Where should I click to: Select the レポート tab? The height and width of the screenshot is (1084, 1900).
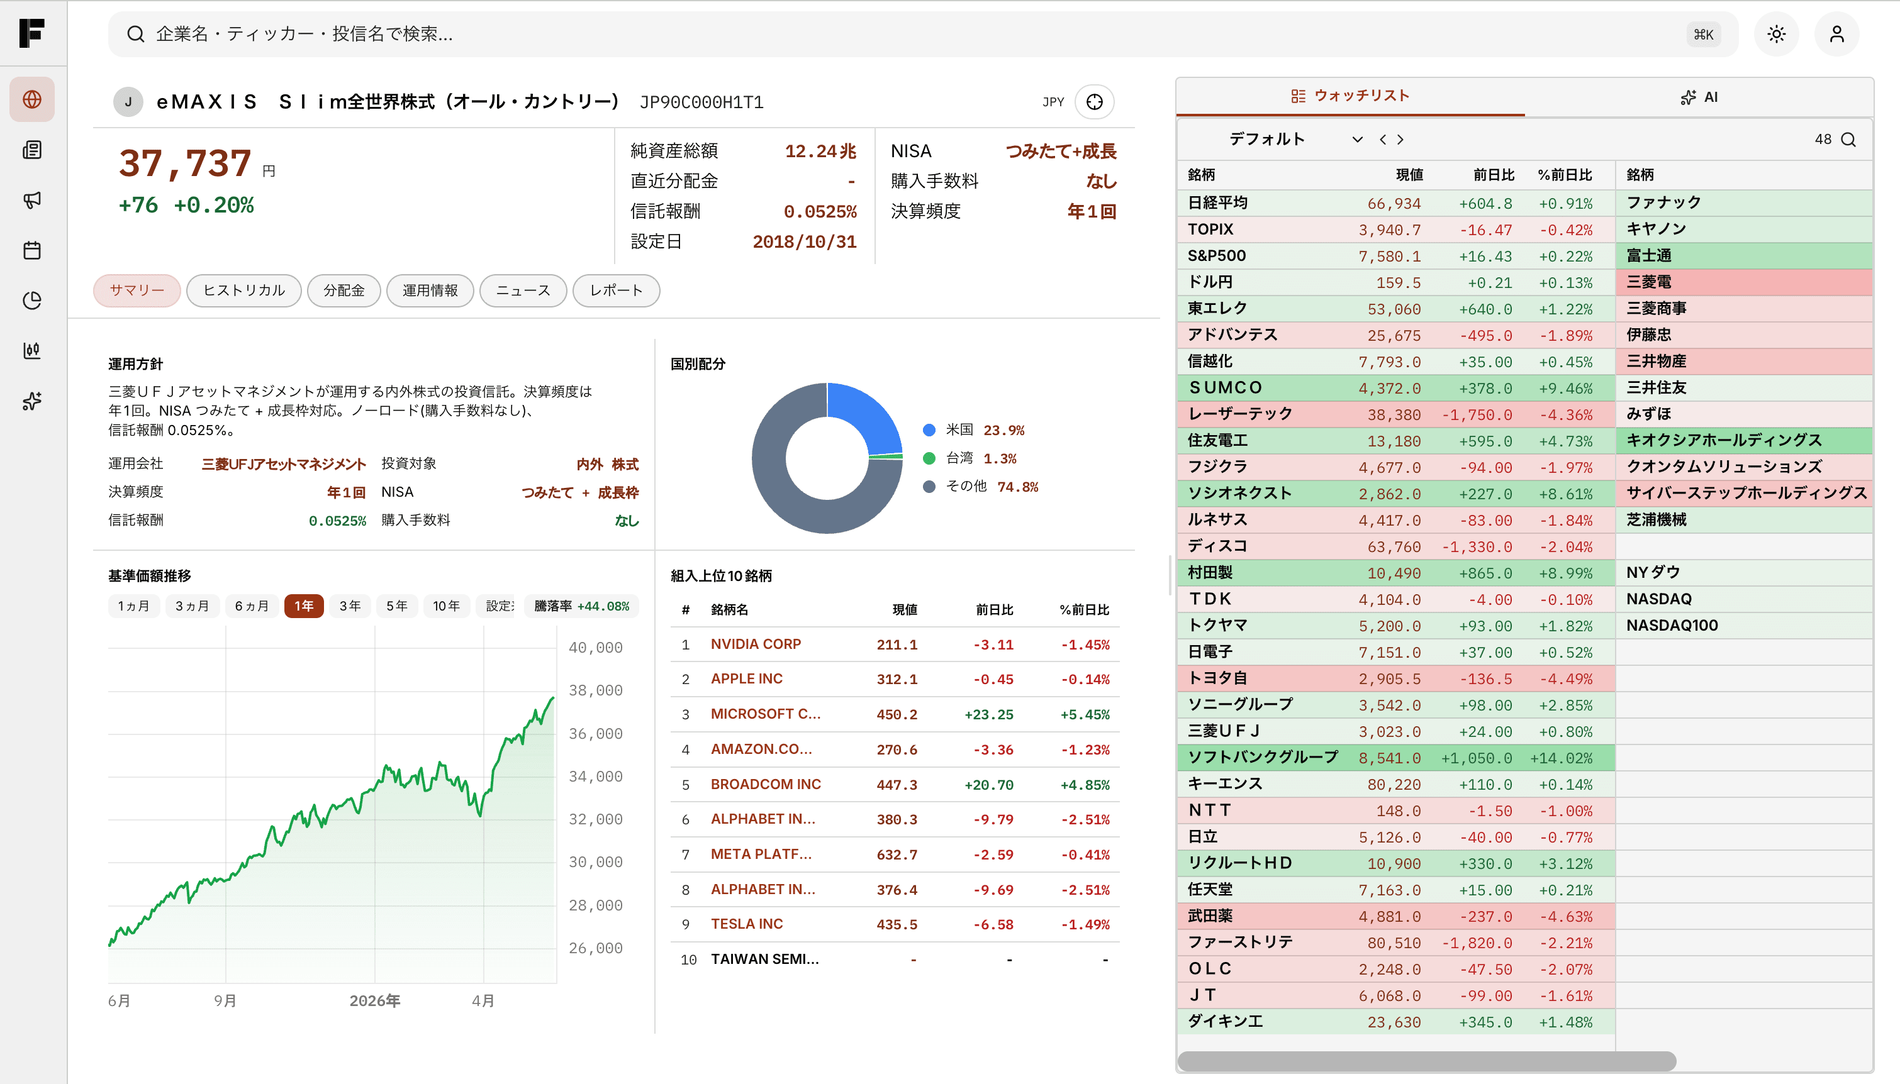pos(617,290)
